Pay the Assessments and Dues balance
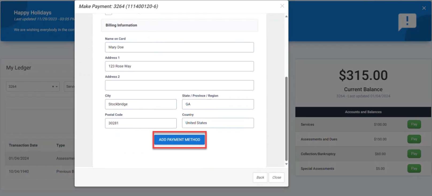The height and width of the screenshot is (196, 432). click(x=414, y=139)
